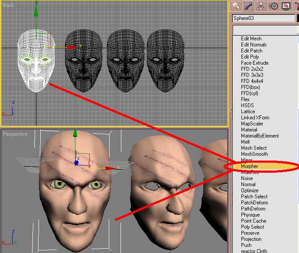Click the Sphere03 object name field
The height and width of the screenshot is (253, 299).
[263, 18]
